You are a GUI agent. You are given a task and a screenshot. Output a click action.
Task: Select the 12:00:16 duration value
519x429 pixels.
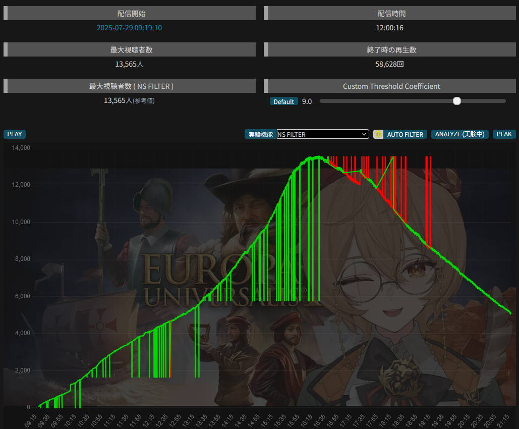389,28
